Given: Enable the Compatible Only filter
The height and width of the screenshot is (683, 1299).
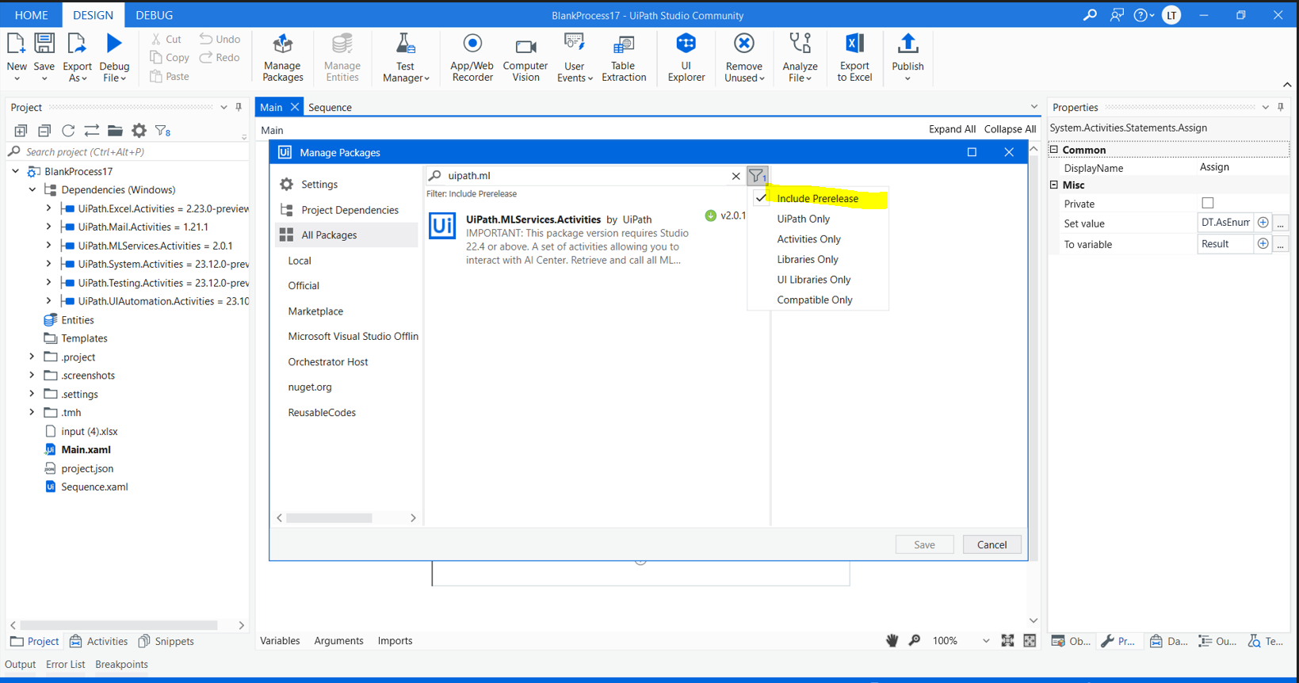Looking at the screenshot, I should pos(815,300).
